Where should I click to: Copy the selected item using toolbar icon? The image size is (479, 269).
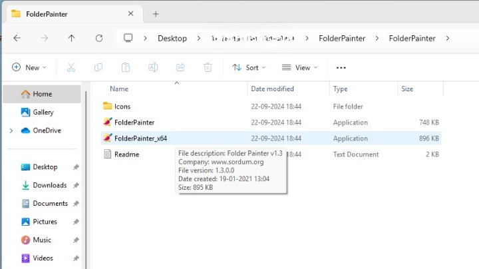pos(98,67)
